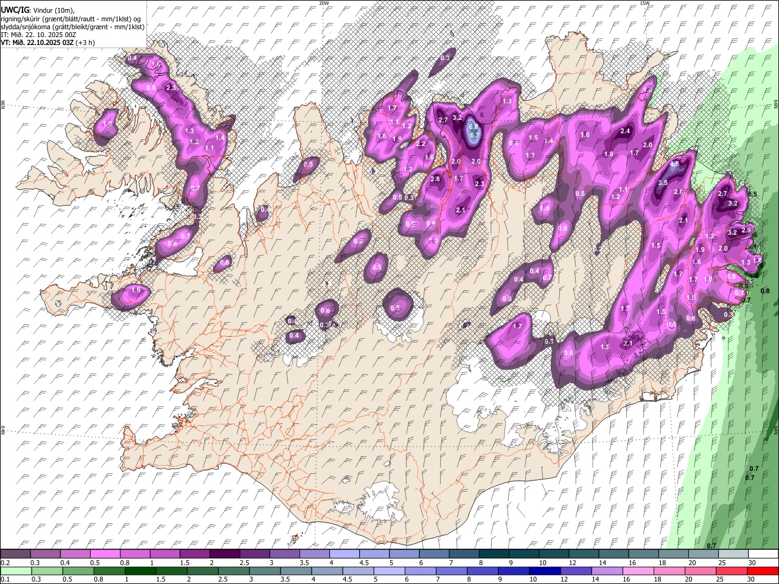Select the light gray swatch labeled 25 in the top row
The height and width of the screenshot is (584, 779).
click(x=734, y=554)
